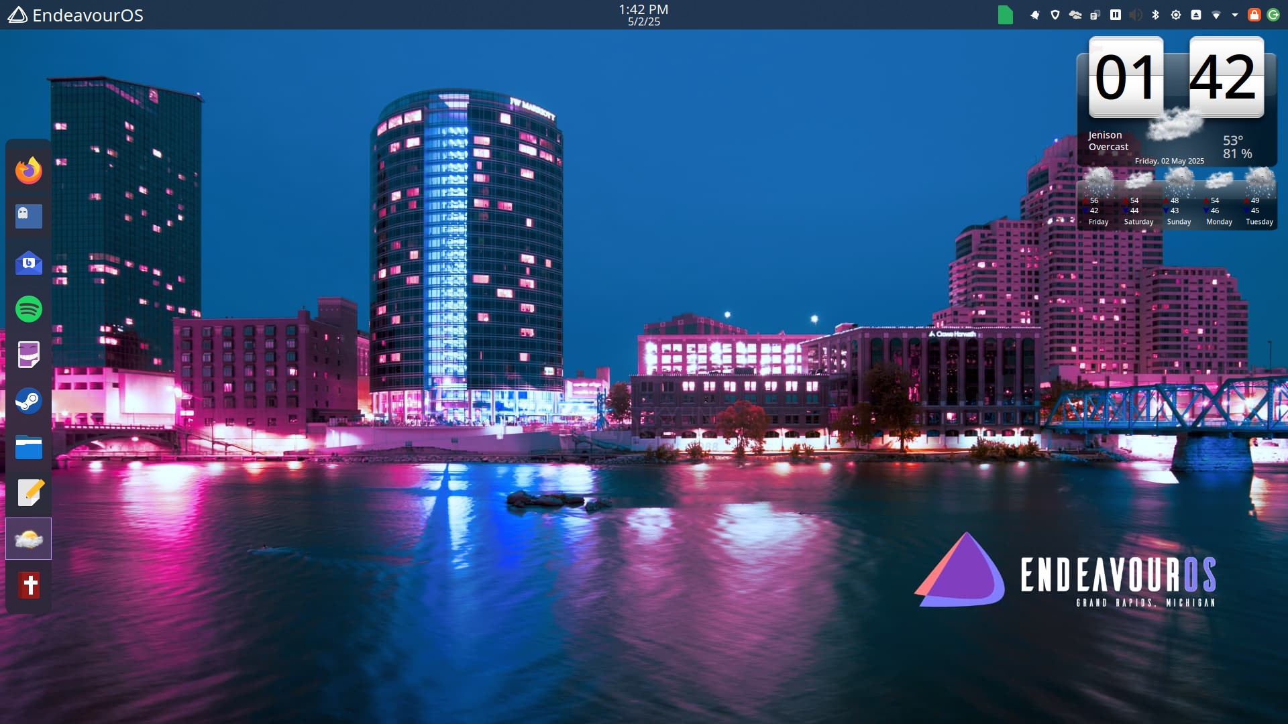Launch Spotify from the dock

click(29, 309)
